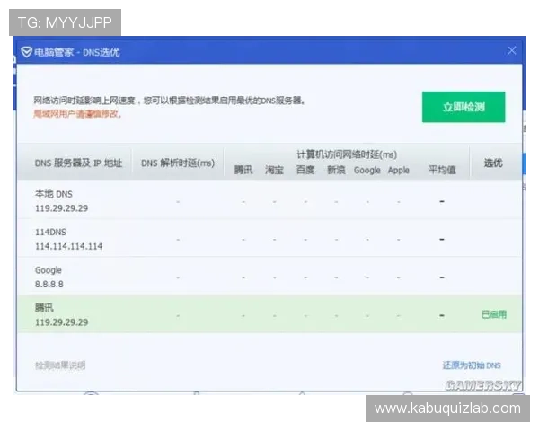Click the Google column header

[x=367, y=170]
